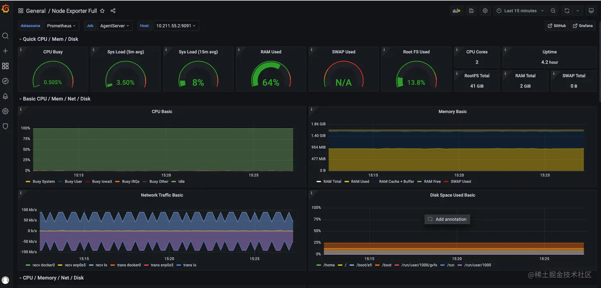
Task: Click the SWAP Used legend color swatch
Action: point(446,182)
